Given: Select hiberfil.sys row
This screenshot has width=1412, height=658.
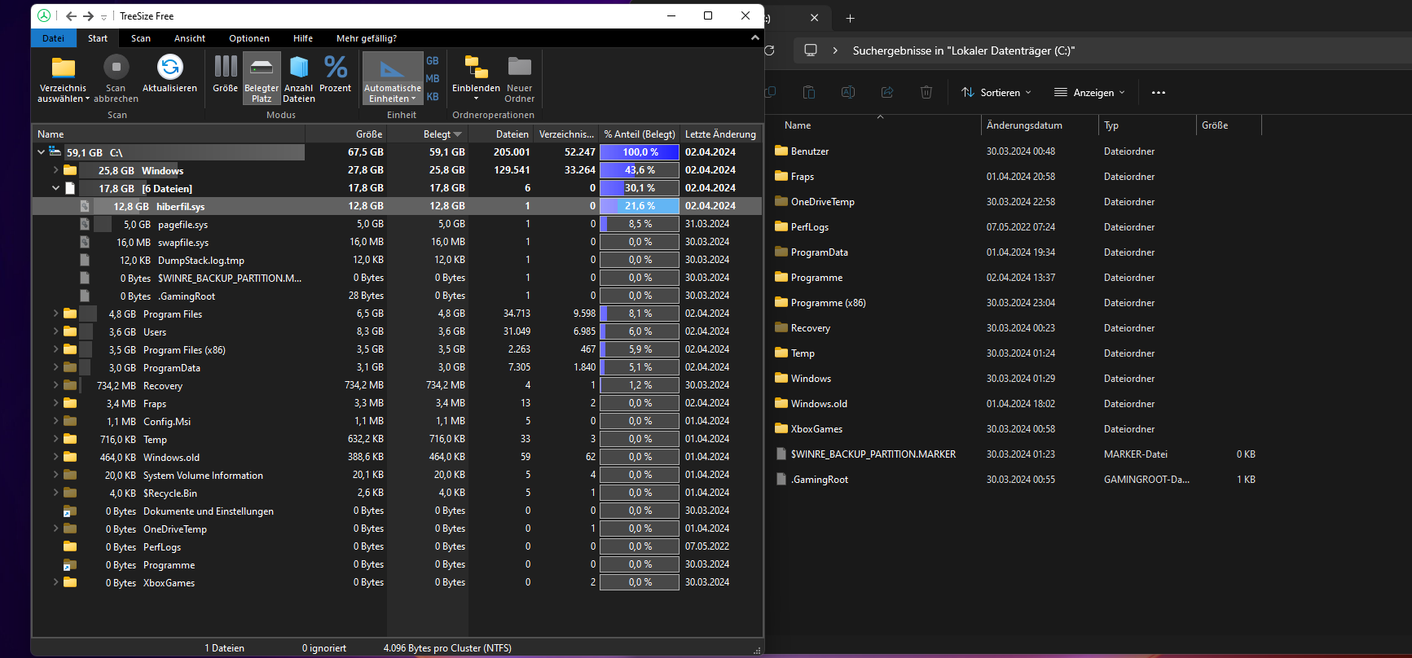Looking at the screenshot, I should pos(397,206).
